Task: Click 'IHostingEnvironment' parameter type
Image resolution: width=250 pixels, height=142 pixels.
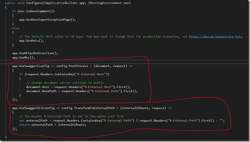Action: point(105,3)
